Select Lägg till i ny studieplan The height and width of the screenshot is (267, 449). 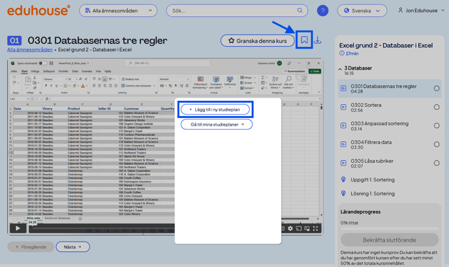pyautogui.click(x=215, y=109)
